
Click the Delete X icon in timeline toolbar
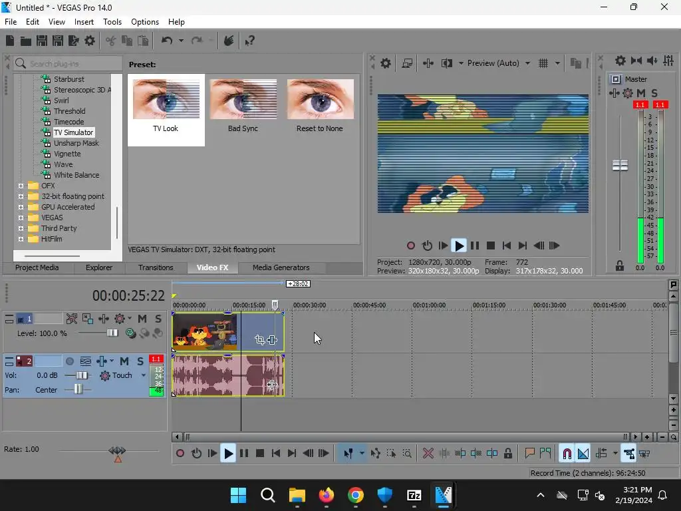(x=428, y=453)
